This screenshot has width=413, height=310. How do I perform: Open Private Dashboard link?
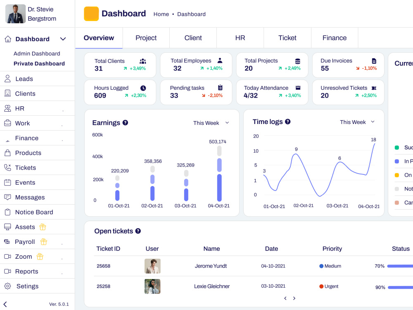point(39,64)
